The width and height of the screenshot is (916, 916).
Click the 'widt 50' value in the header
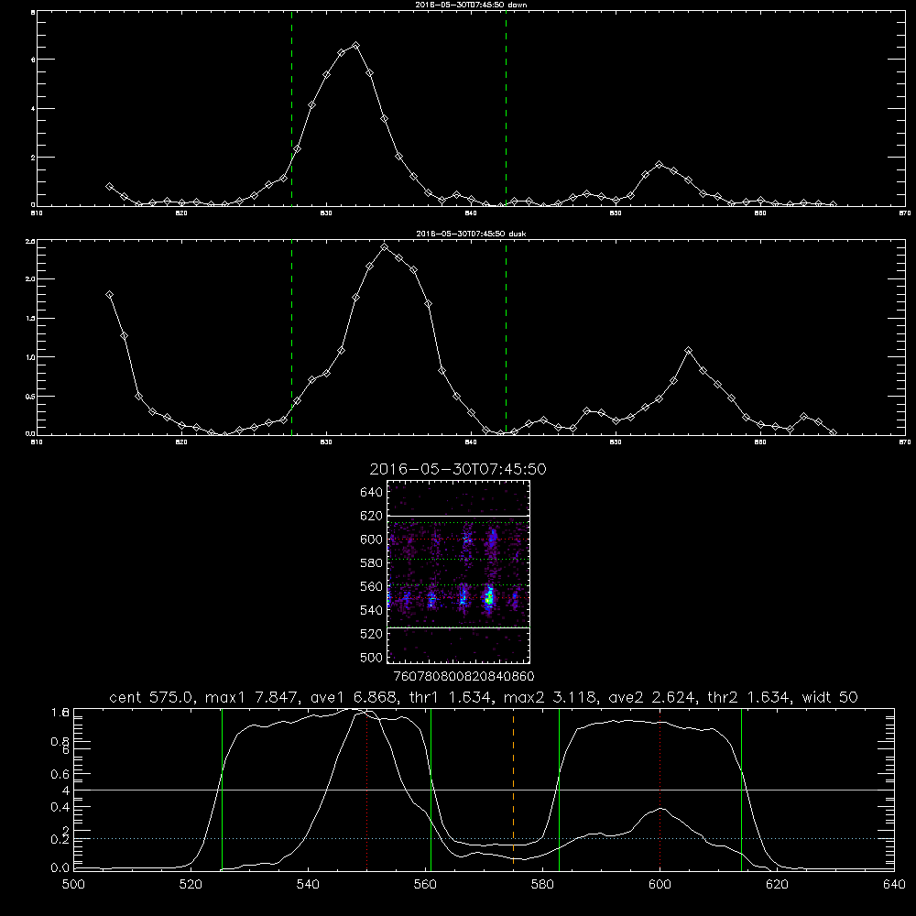coord(830,697)
